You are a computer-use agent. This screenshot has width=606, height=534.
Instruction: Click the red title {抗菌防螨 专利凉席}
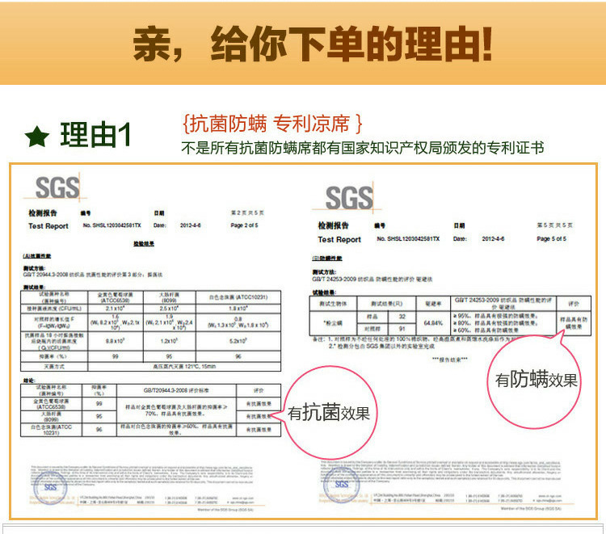[x=272, y=124]
